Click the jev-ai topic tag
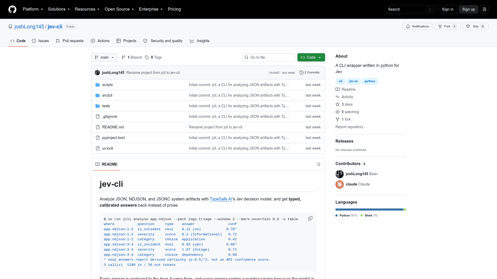The image size is (497, 279). 353,81
